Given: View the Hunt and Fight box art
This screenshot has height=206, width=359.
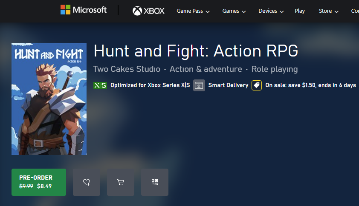Looking at the screenshot, I should click(x=49, y=99).
